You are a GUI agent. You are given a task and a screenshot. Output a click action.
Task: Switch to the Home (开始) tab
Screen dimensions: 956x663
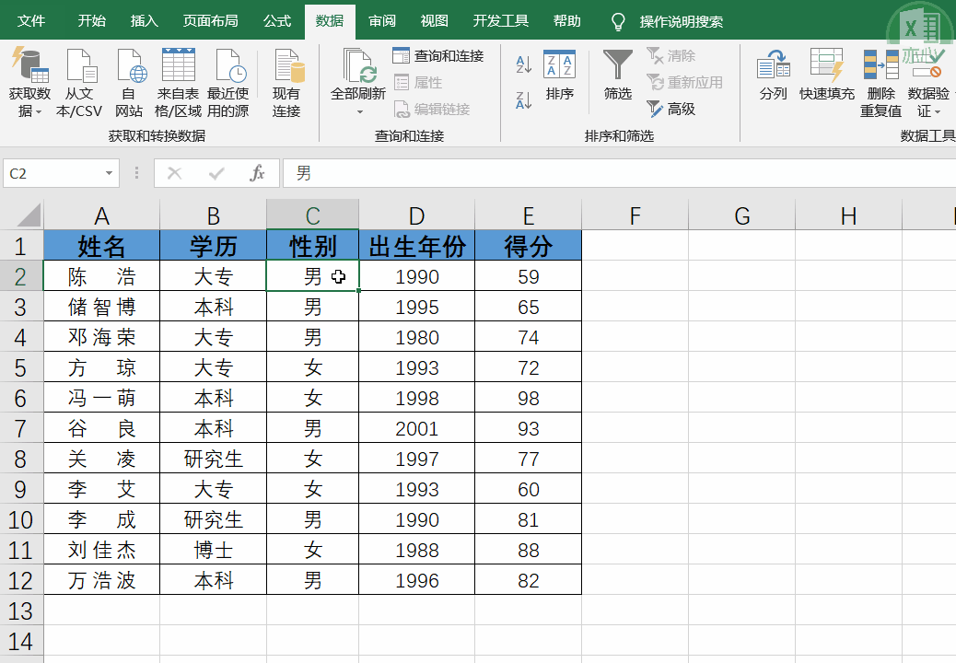(x=91, y=21)
